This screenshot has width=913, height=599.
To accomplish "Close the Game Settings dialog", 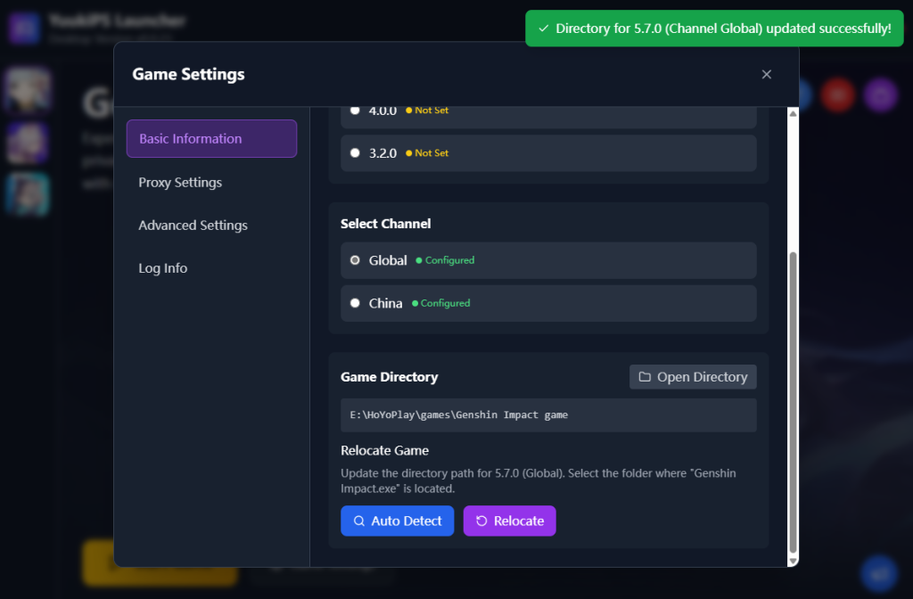I will tap(766, 75).
